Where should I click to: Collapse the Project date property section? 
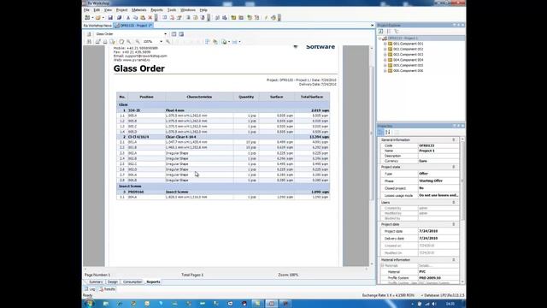tap(454, 224)
